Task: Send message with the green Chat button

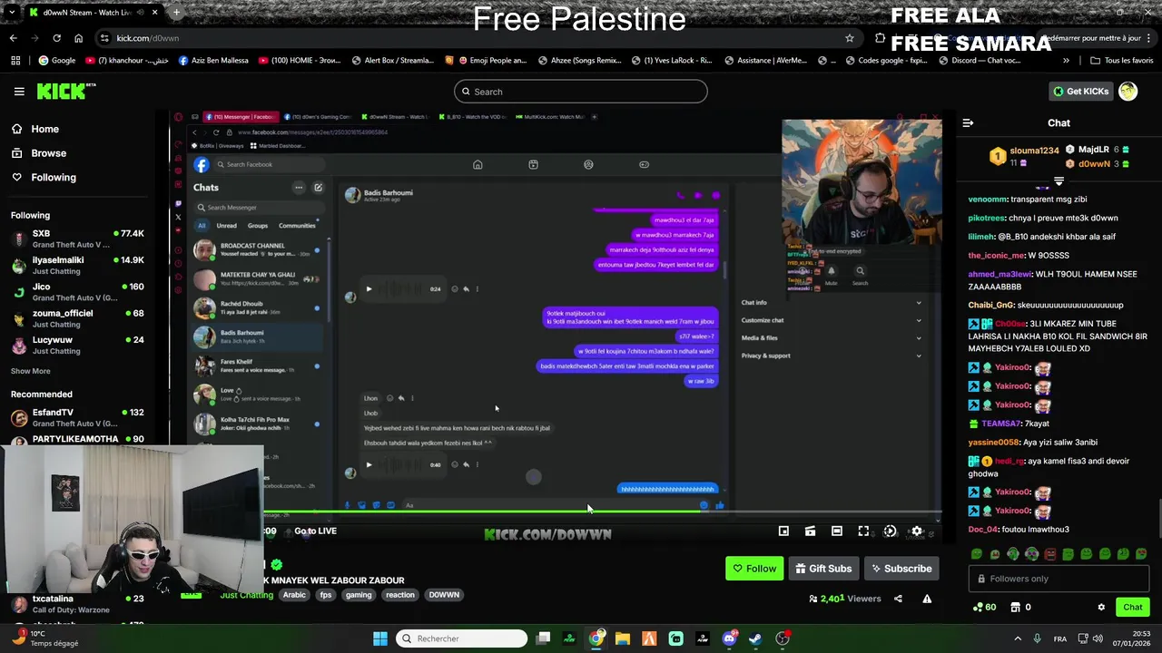Action: click(1132, 607)
